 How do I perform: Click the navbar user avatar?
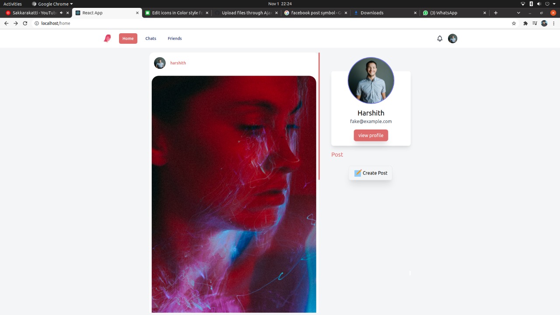[452, 38]
